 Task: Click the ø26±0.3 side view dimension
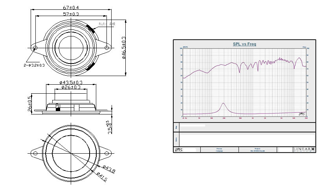[x=70, y=87]
